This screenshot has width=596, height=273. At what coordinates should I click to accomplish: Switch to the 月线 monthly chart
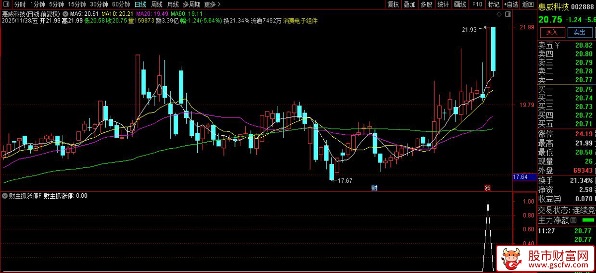pyautogui.click(x=172, y=4)
